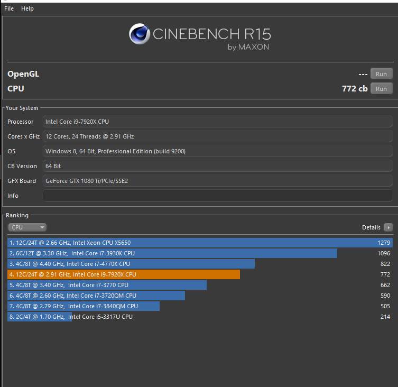
Task: Click the CB Version 64 Bit field
Action: [x=218, y=166]
